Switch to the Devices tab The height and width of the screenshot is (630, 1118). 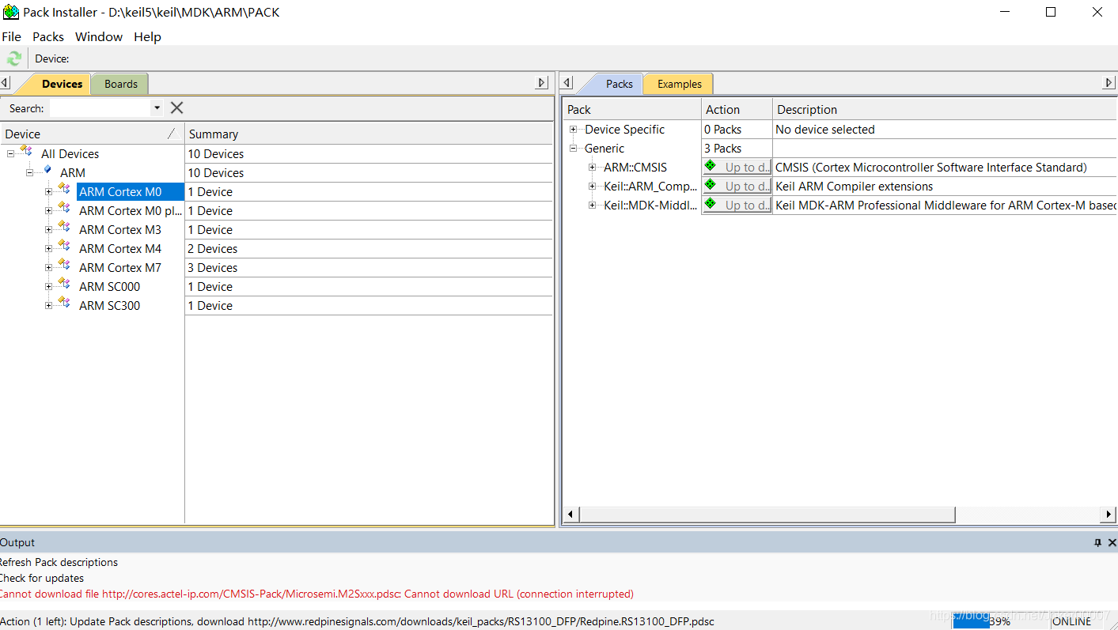(62, 84)
